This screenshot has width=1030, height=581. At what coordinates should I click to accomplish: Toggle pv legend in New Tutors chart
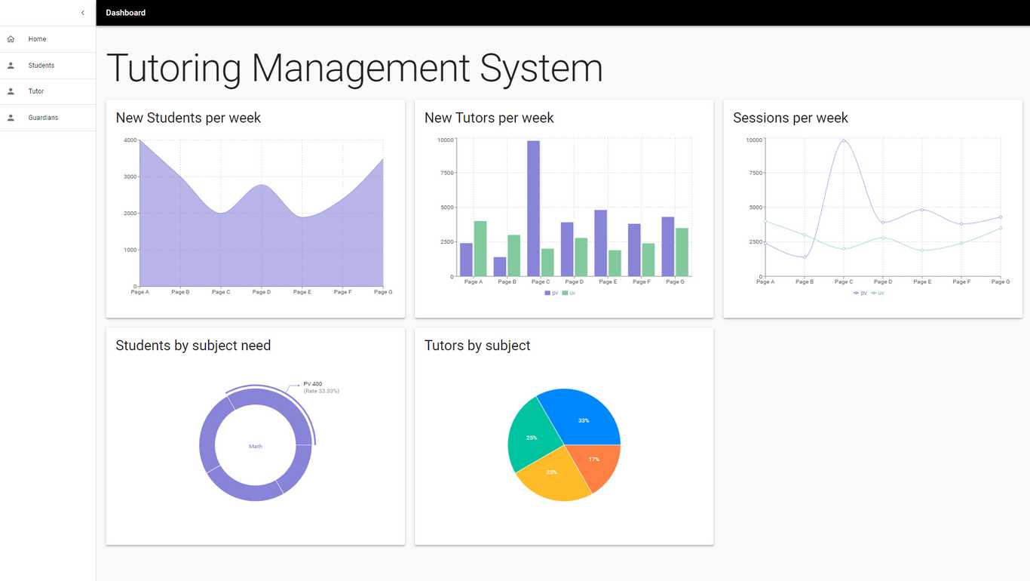551,293
